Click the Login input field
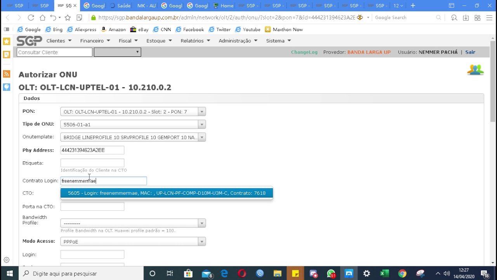This screenshot has width=497, height=280. coord(92,254)
